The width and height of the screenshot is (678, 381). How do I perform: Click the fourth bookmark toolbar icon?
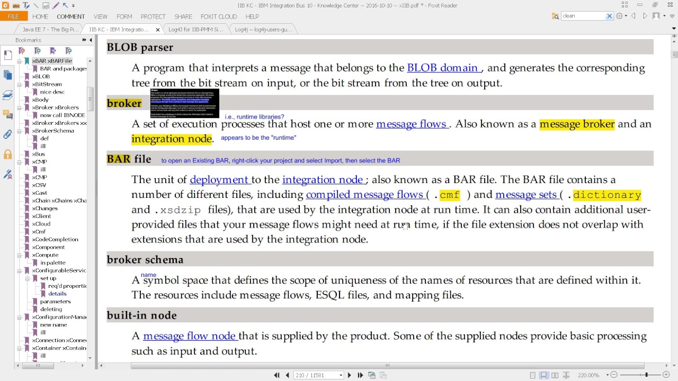[68, 51]
